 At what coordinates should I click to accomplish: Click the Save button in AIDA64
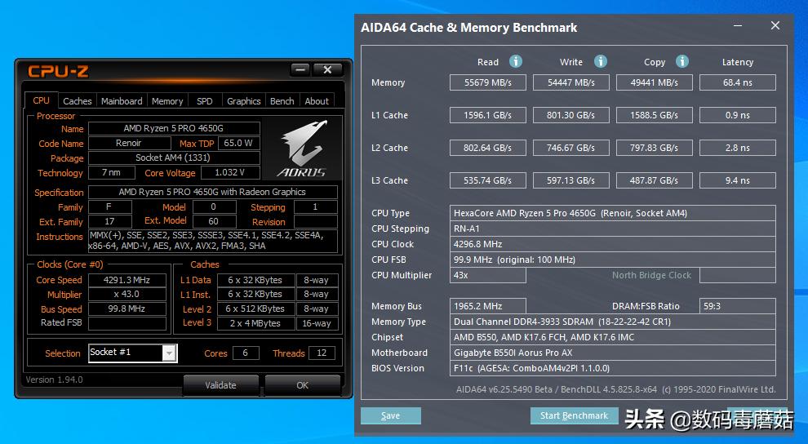[x=391, y=415]
